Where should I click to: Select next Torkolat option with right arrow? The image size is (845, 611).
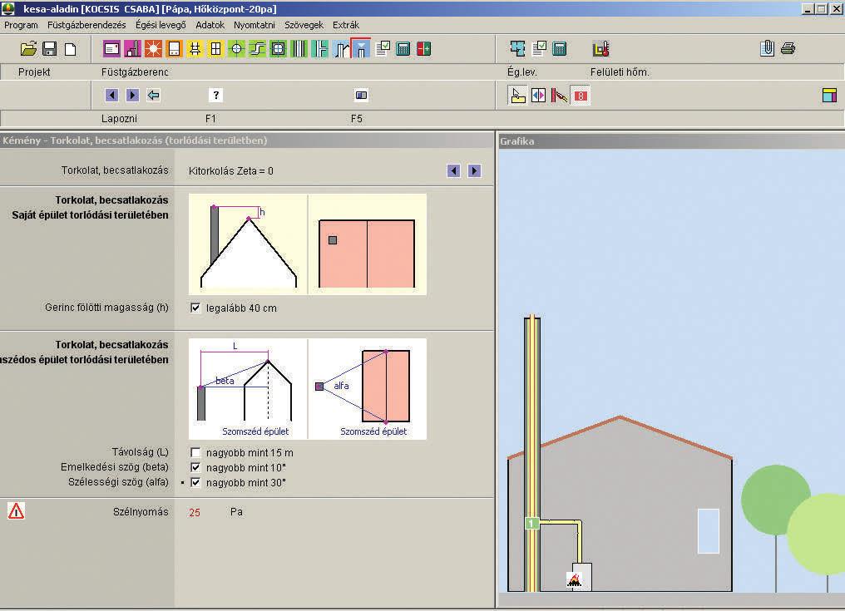[474, 170]
